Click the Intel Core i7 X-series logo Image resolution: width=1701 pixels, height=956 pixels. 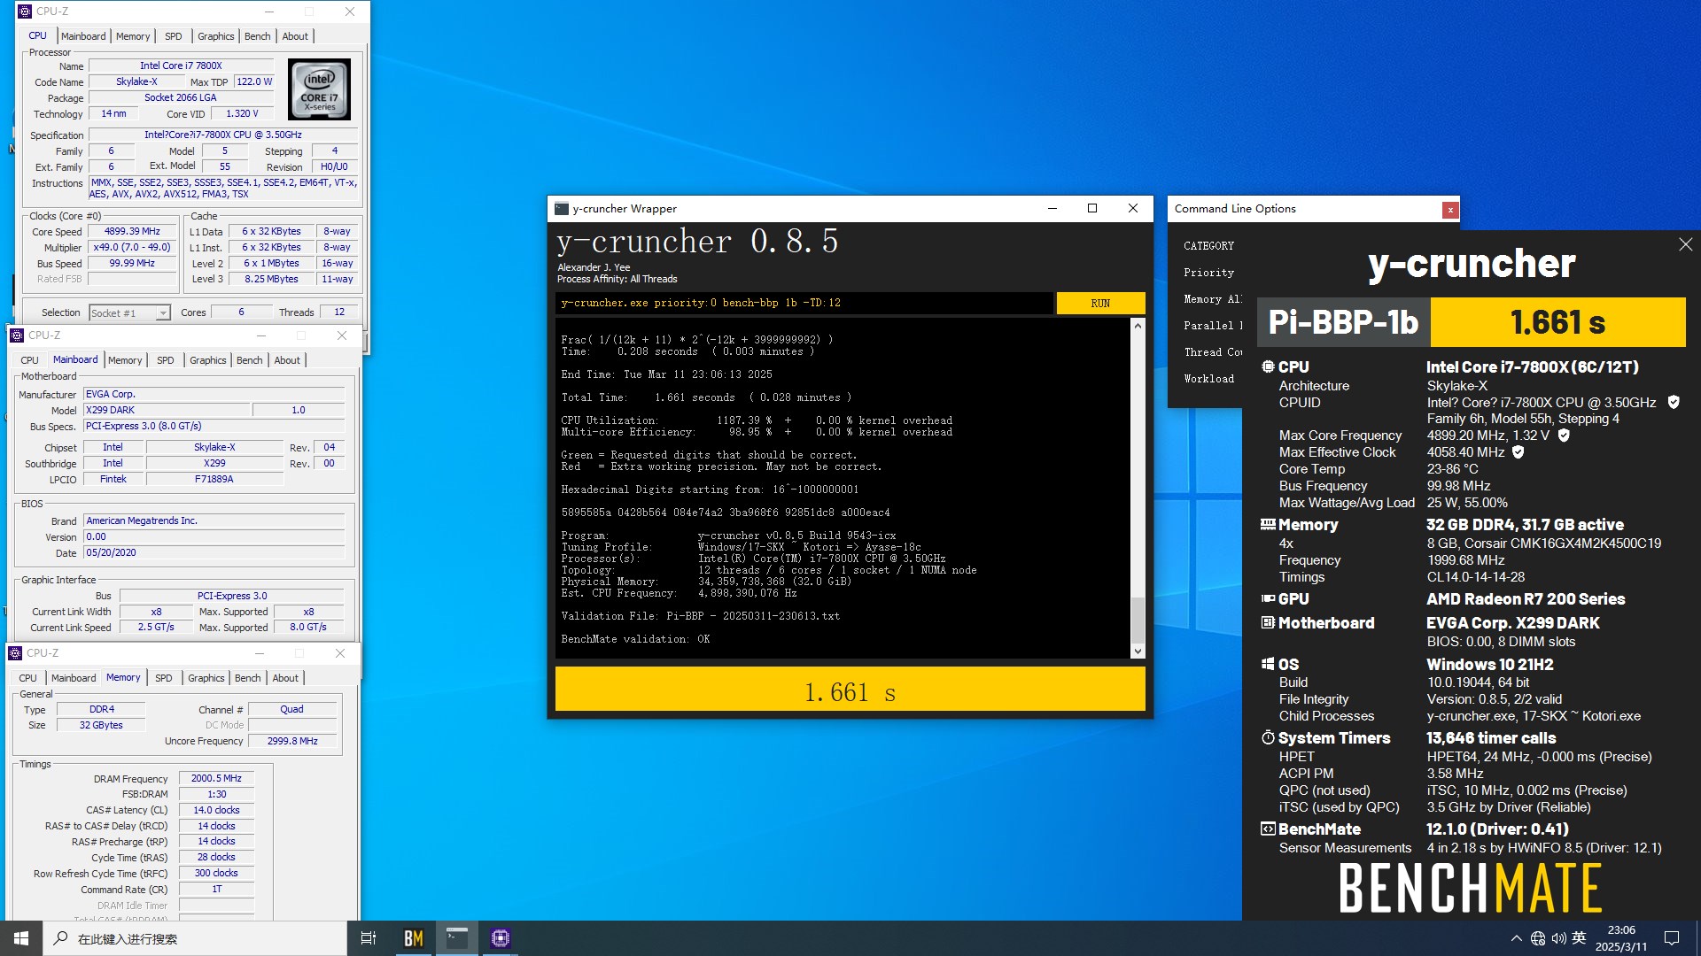[319, 89]
